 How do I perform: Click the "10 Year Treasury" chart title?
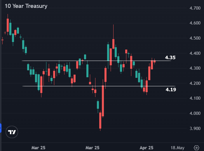pos(26,6)
